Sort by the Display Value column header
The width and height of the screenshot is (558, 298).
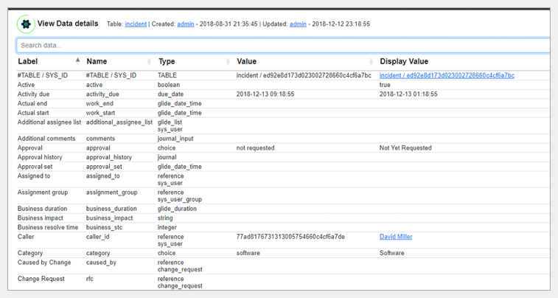coord(404,61)
